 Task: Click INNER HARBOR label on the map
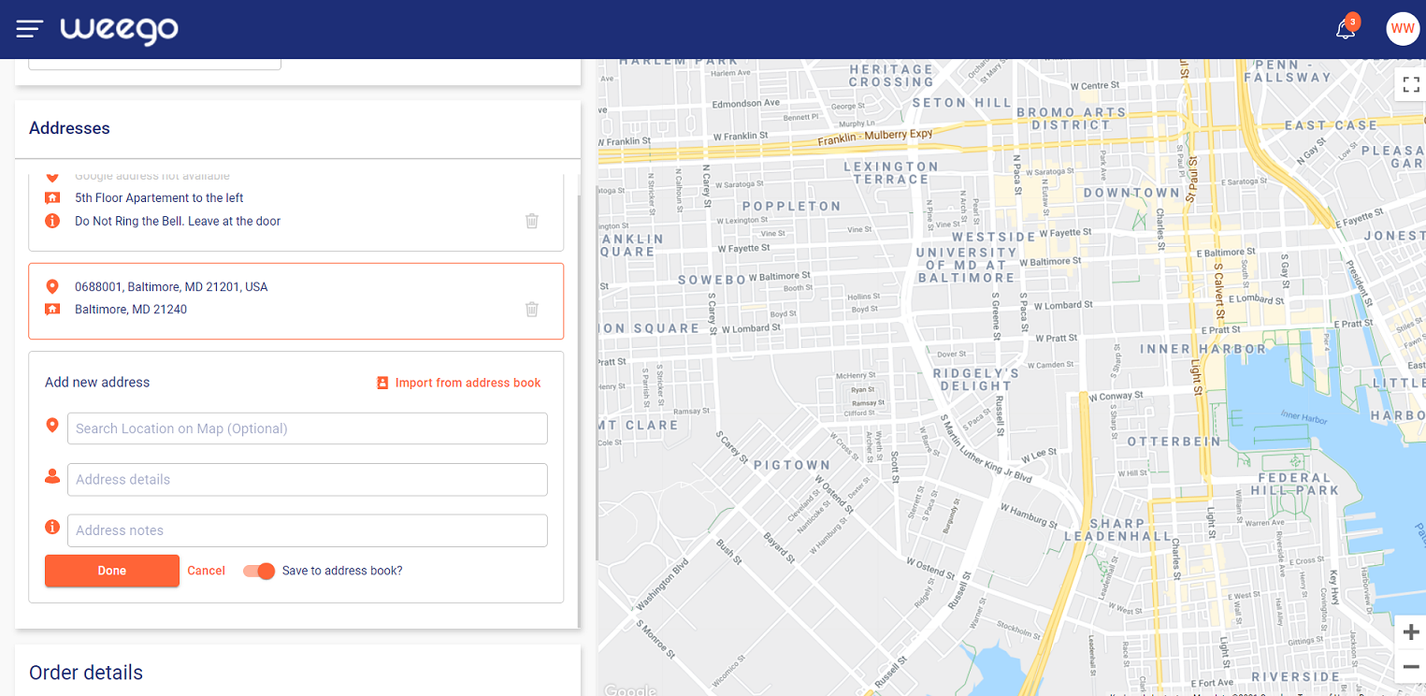click(1203, 349)
